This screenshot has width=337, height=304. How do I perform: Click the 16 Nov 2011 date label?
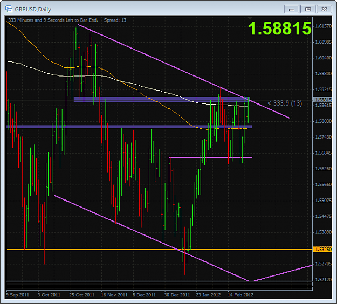pyautogui.click(x=114, y=295)
